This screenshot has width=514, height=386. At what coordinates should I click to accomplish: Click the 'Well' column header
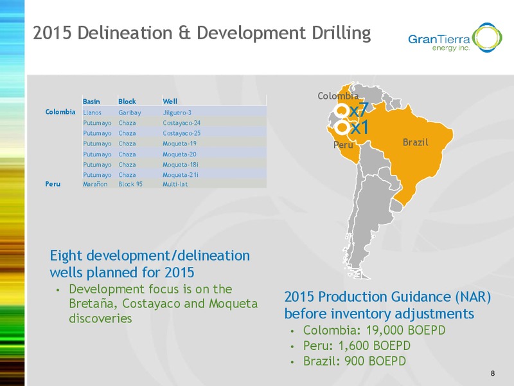[x=170, y=102]
